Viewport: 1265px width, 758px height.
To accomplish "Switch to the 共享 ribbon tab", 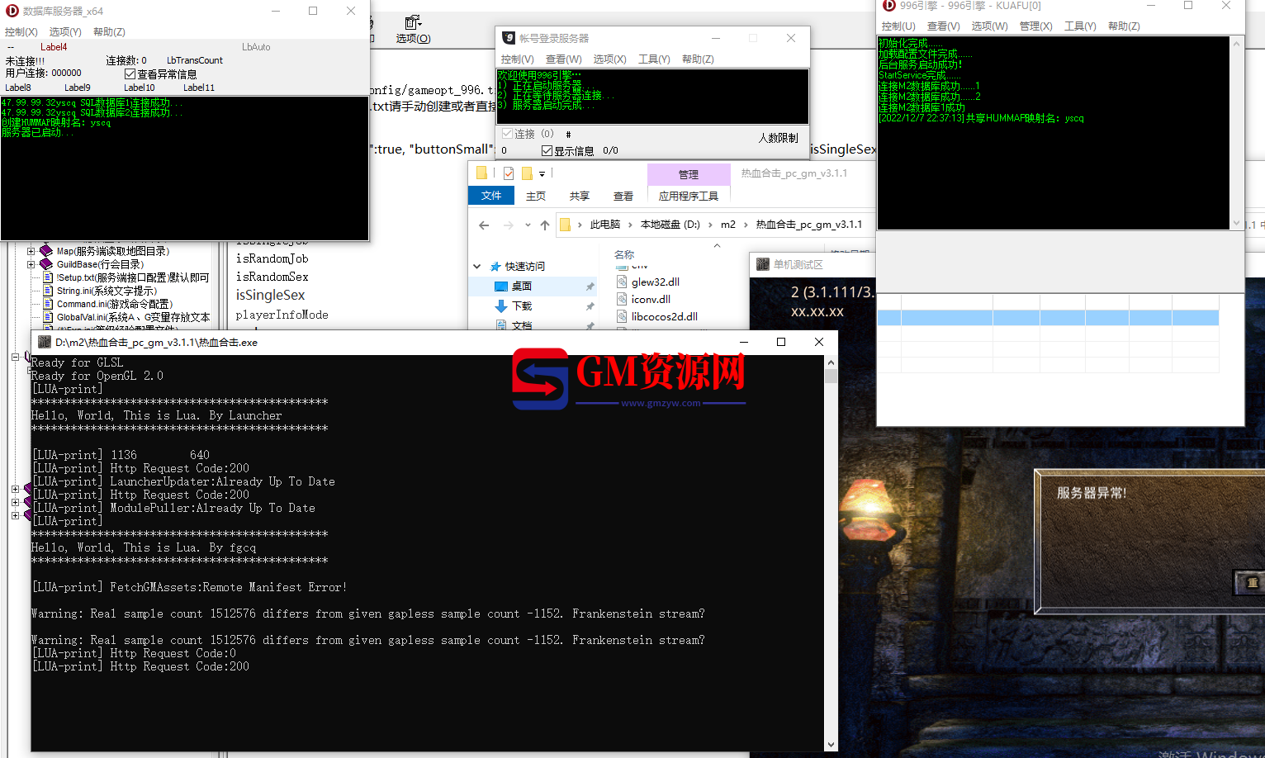I will [x=580, y=196].
